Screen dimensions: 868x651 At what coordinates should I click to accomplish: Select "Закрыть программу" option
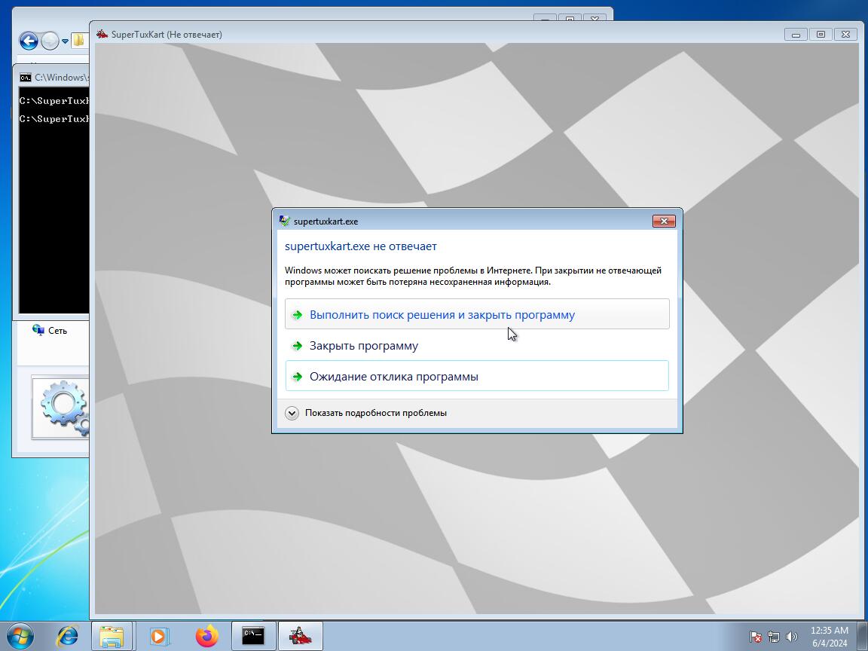(x=477, y=345)
